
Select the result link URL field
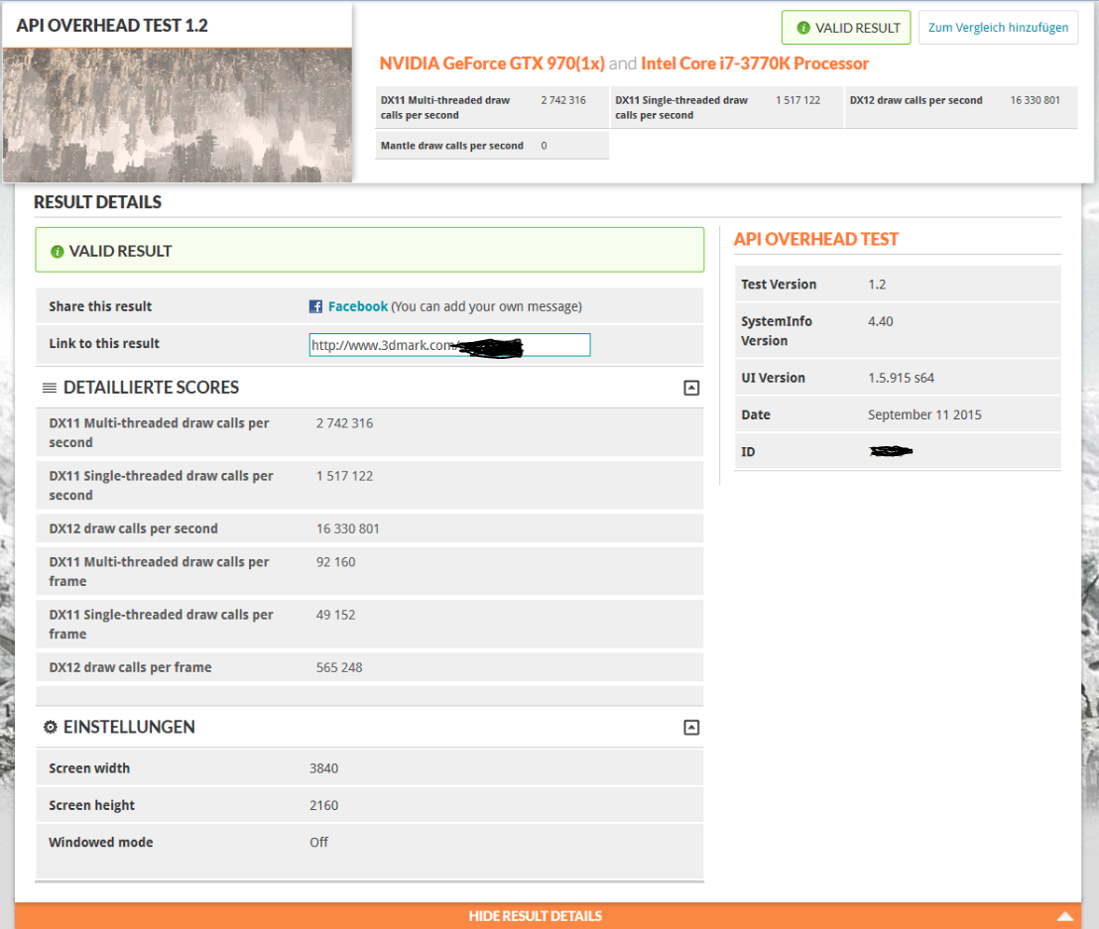pyautogui.click(x=449, y=345)
